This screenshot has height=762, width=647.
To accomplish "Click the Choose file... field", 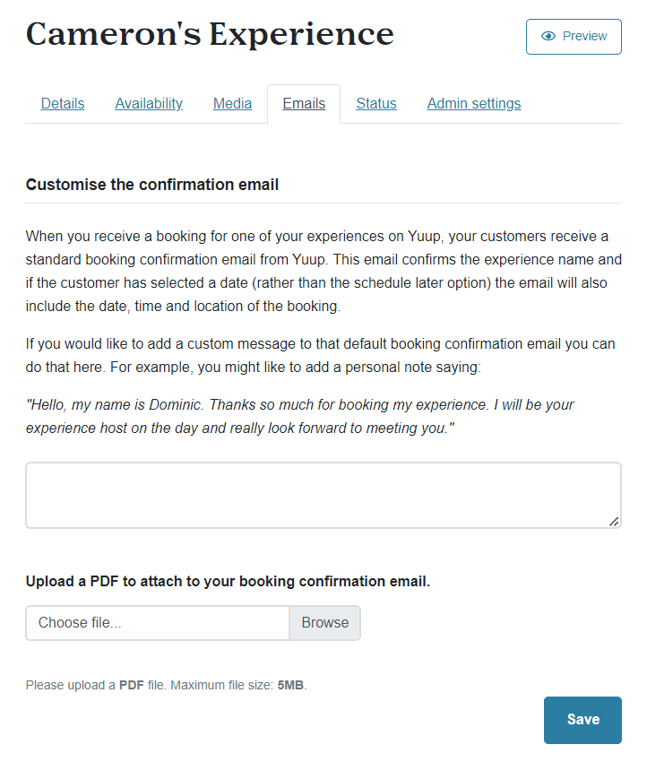I will [x=158, y=622].
